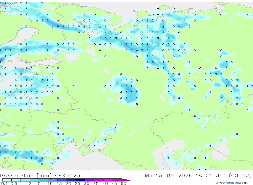Click the 'GFS 0.25' model label
The image size is (253, 185).
[68, 175]
